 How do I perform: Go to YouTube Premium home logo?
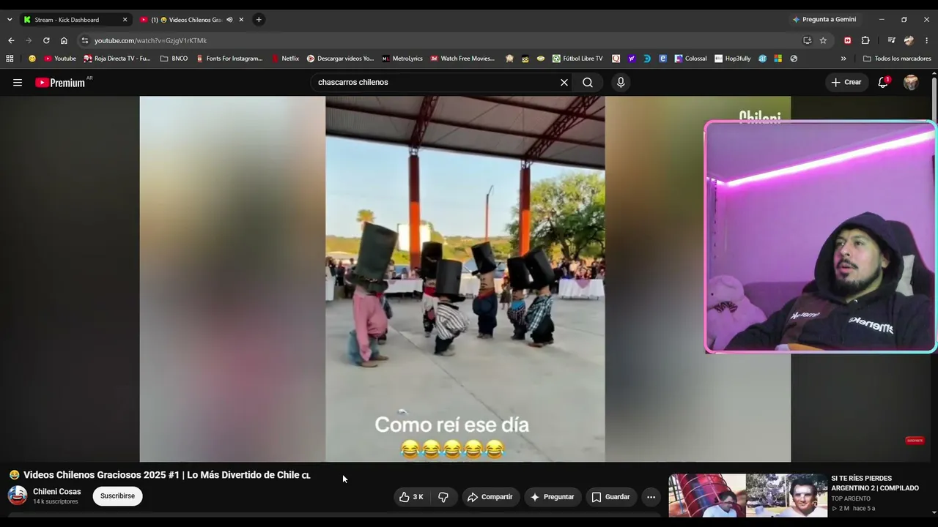[60, 83]
